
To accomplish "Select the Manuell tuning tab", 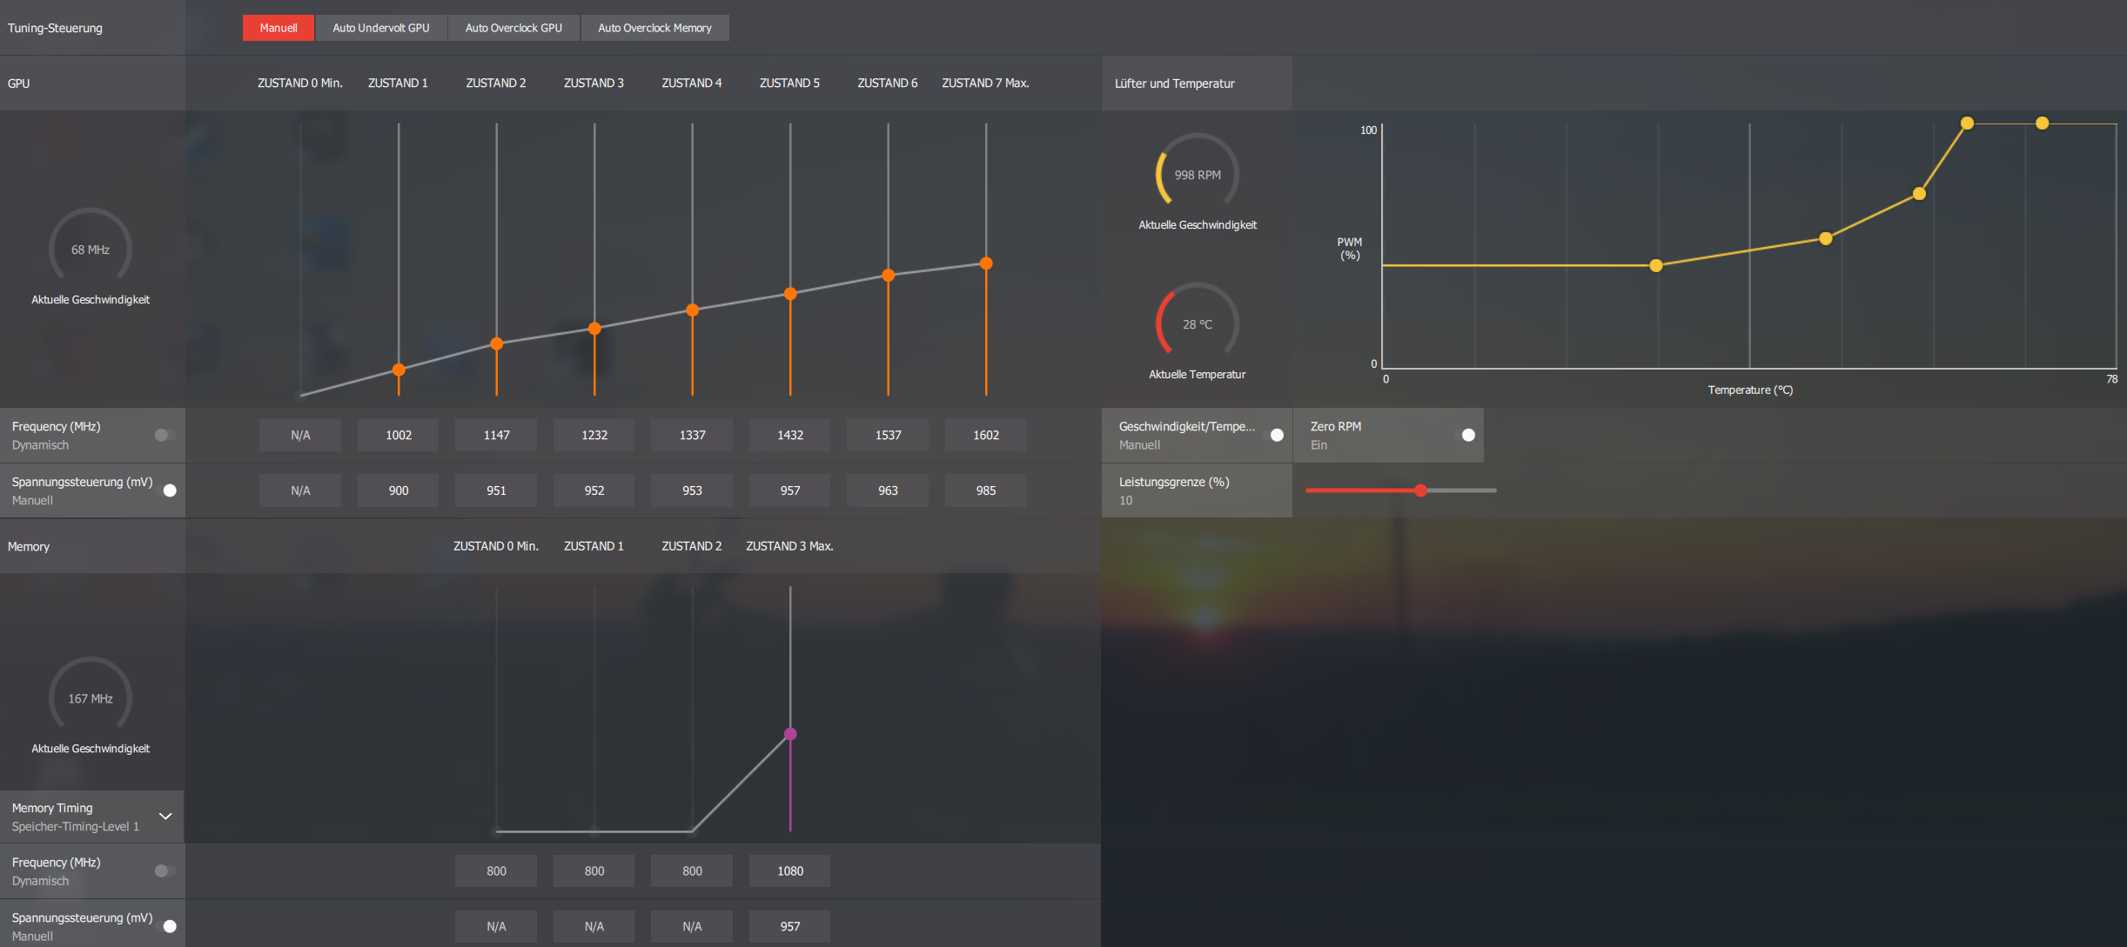I will (278, 28).
